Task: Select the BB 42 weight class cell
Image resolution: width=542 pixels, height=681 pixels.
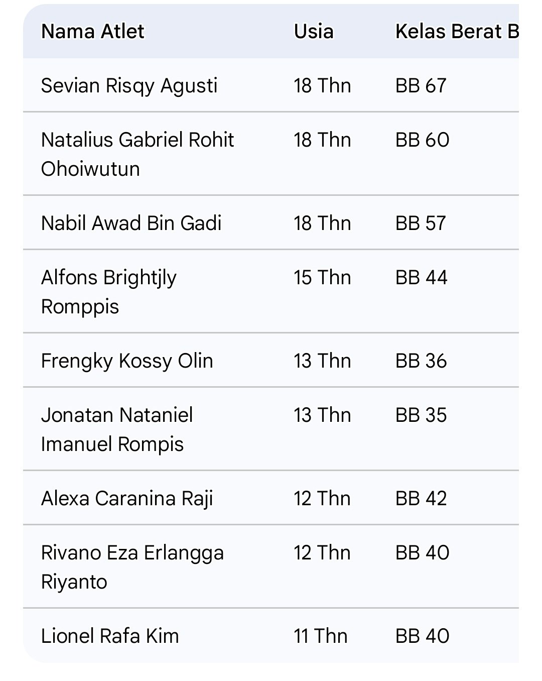Action: [421, 499]
